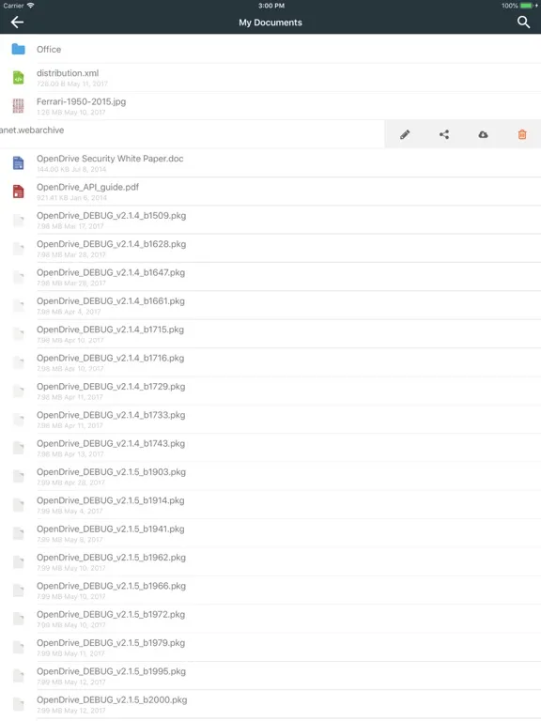The image size is (541, 721).
Task: Open OpenDrive_DEBUG_v2.1.4_b1716.pkg
Action: coord(270,362)
